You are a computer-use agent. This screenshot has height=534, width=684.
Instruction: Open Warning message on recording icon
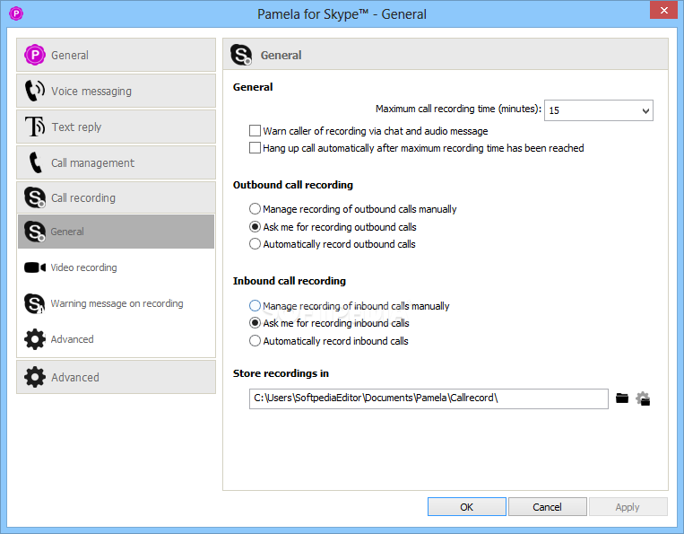click(x=34, y=303)
